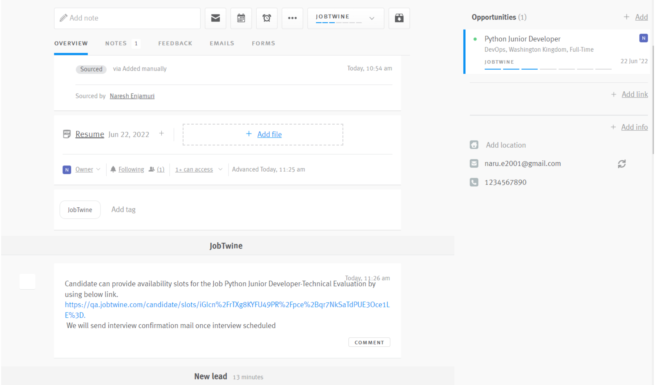Open the email compose icon in the toolbar
655x385 pixels.
click(215, 18)
